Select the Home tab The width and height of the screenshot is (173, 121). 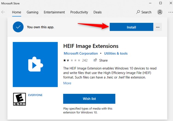click(x=16, y=12)
